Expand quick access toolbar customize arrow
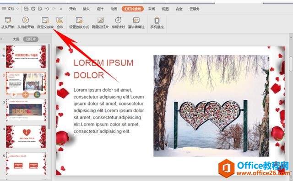The width and height of the screenshot is (293, 181). tap(61, 9)
